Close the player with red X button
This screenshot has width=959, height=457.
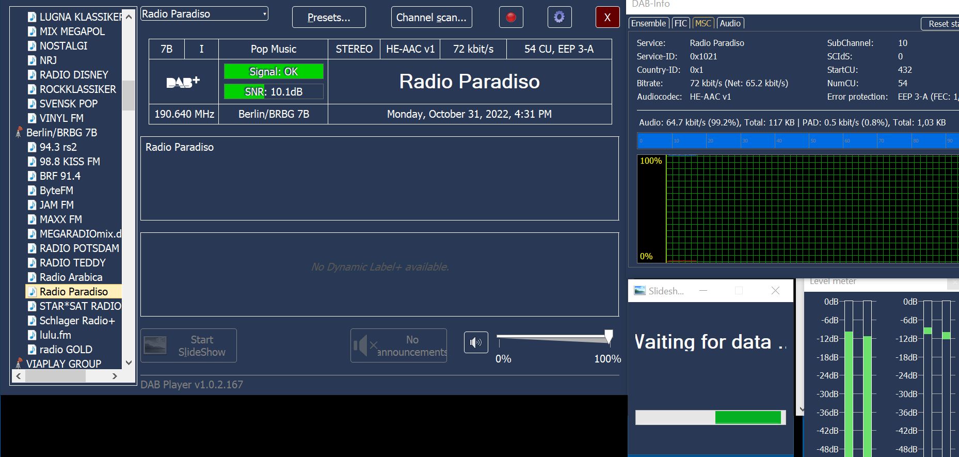pyautogui.click(x=607, y=18)
